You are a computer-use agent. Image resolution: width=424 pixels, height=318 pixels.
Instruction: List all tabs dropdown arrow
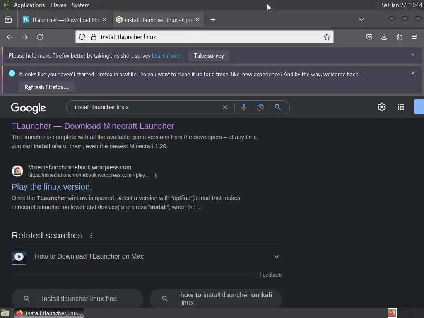(361, 19)
